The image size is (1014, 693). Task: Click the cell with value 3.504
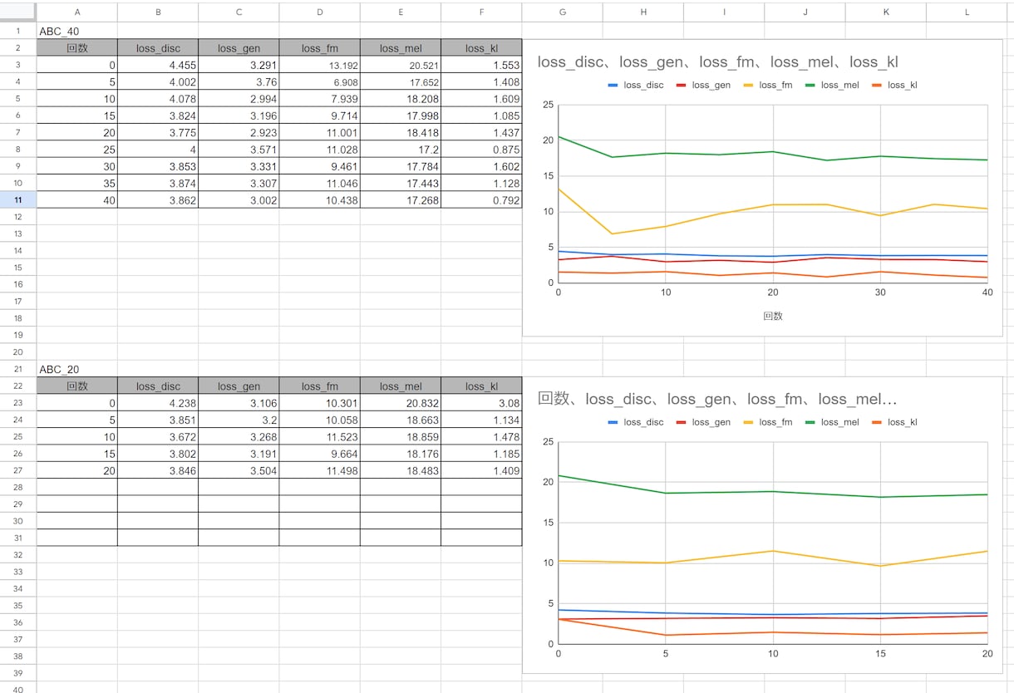click(239, 470)
